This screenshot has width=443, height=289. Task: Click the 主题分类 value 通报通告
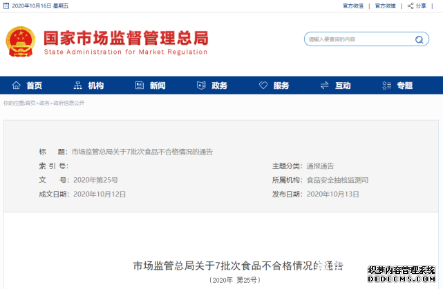[320, 166]
